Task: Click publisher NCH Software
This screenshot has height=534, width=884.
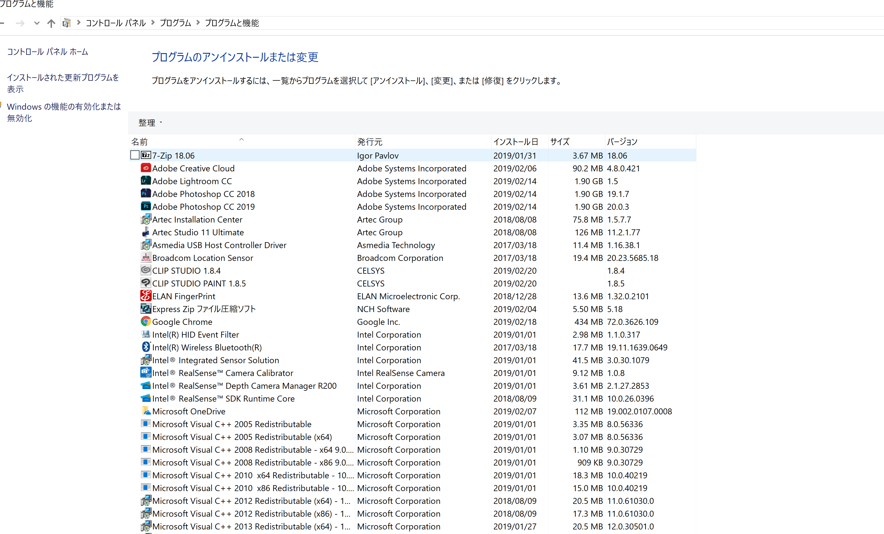Action: 383,309
